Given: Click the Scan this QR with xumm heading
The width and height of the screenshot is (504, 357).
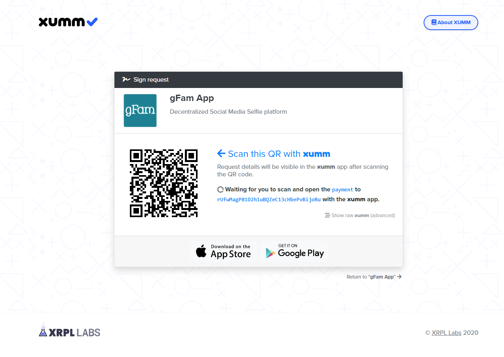Looking at the screenshot, I should pyautogui.click(x=274, y=154).
